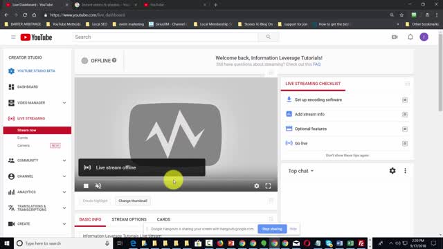The image size is (443, 249).
Task: Open Video Manager section
Action: coord(31,103)
